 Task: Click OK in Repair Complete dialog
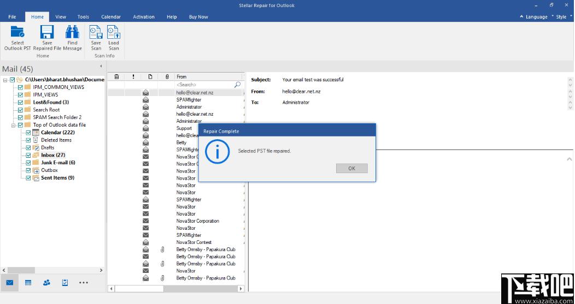click(351, 169)
